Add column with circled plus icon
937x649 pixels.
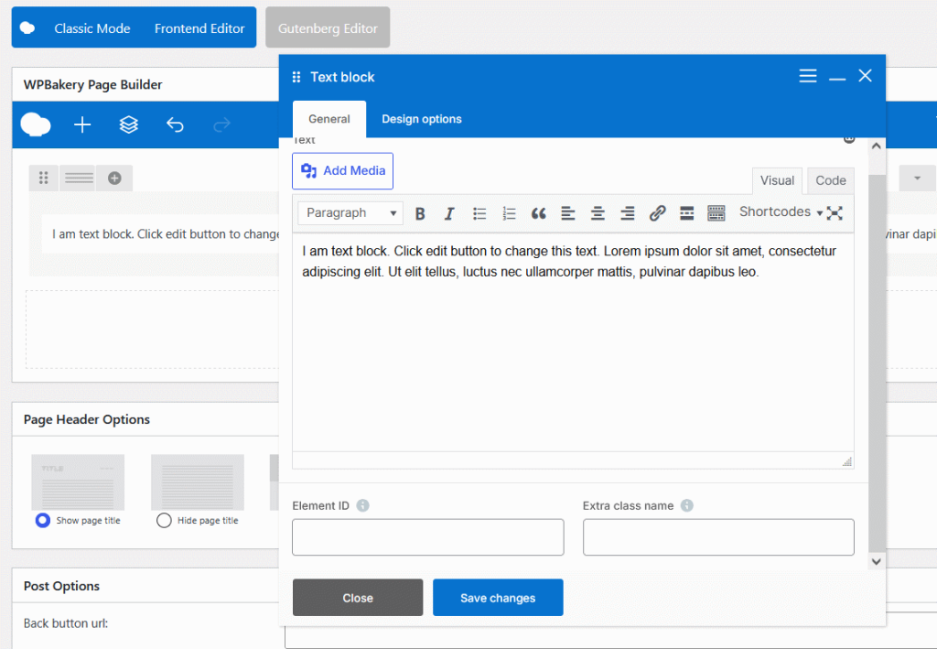pyautogui.click(x=114, y=178)
